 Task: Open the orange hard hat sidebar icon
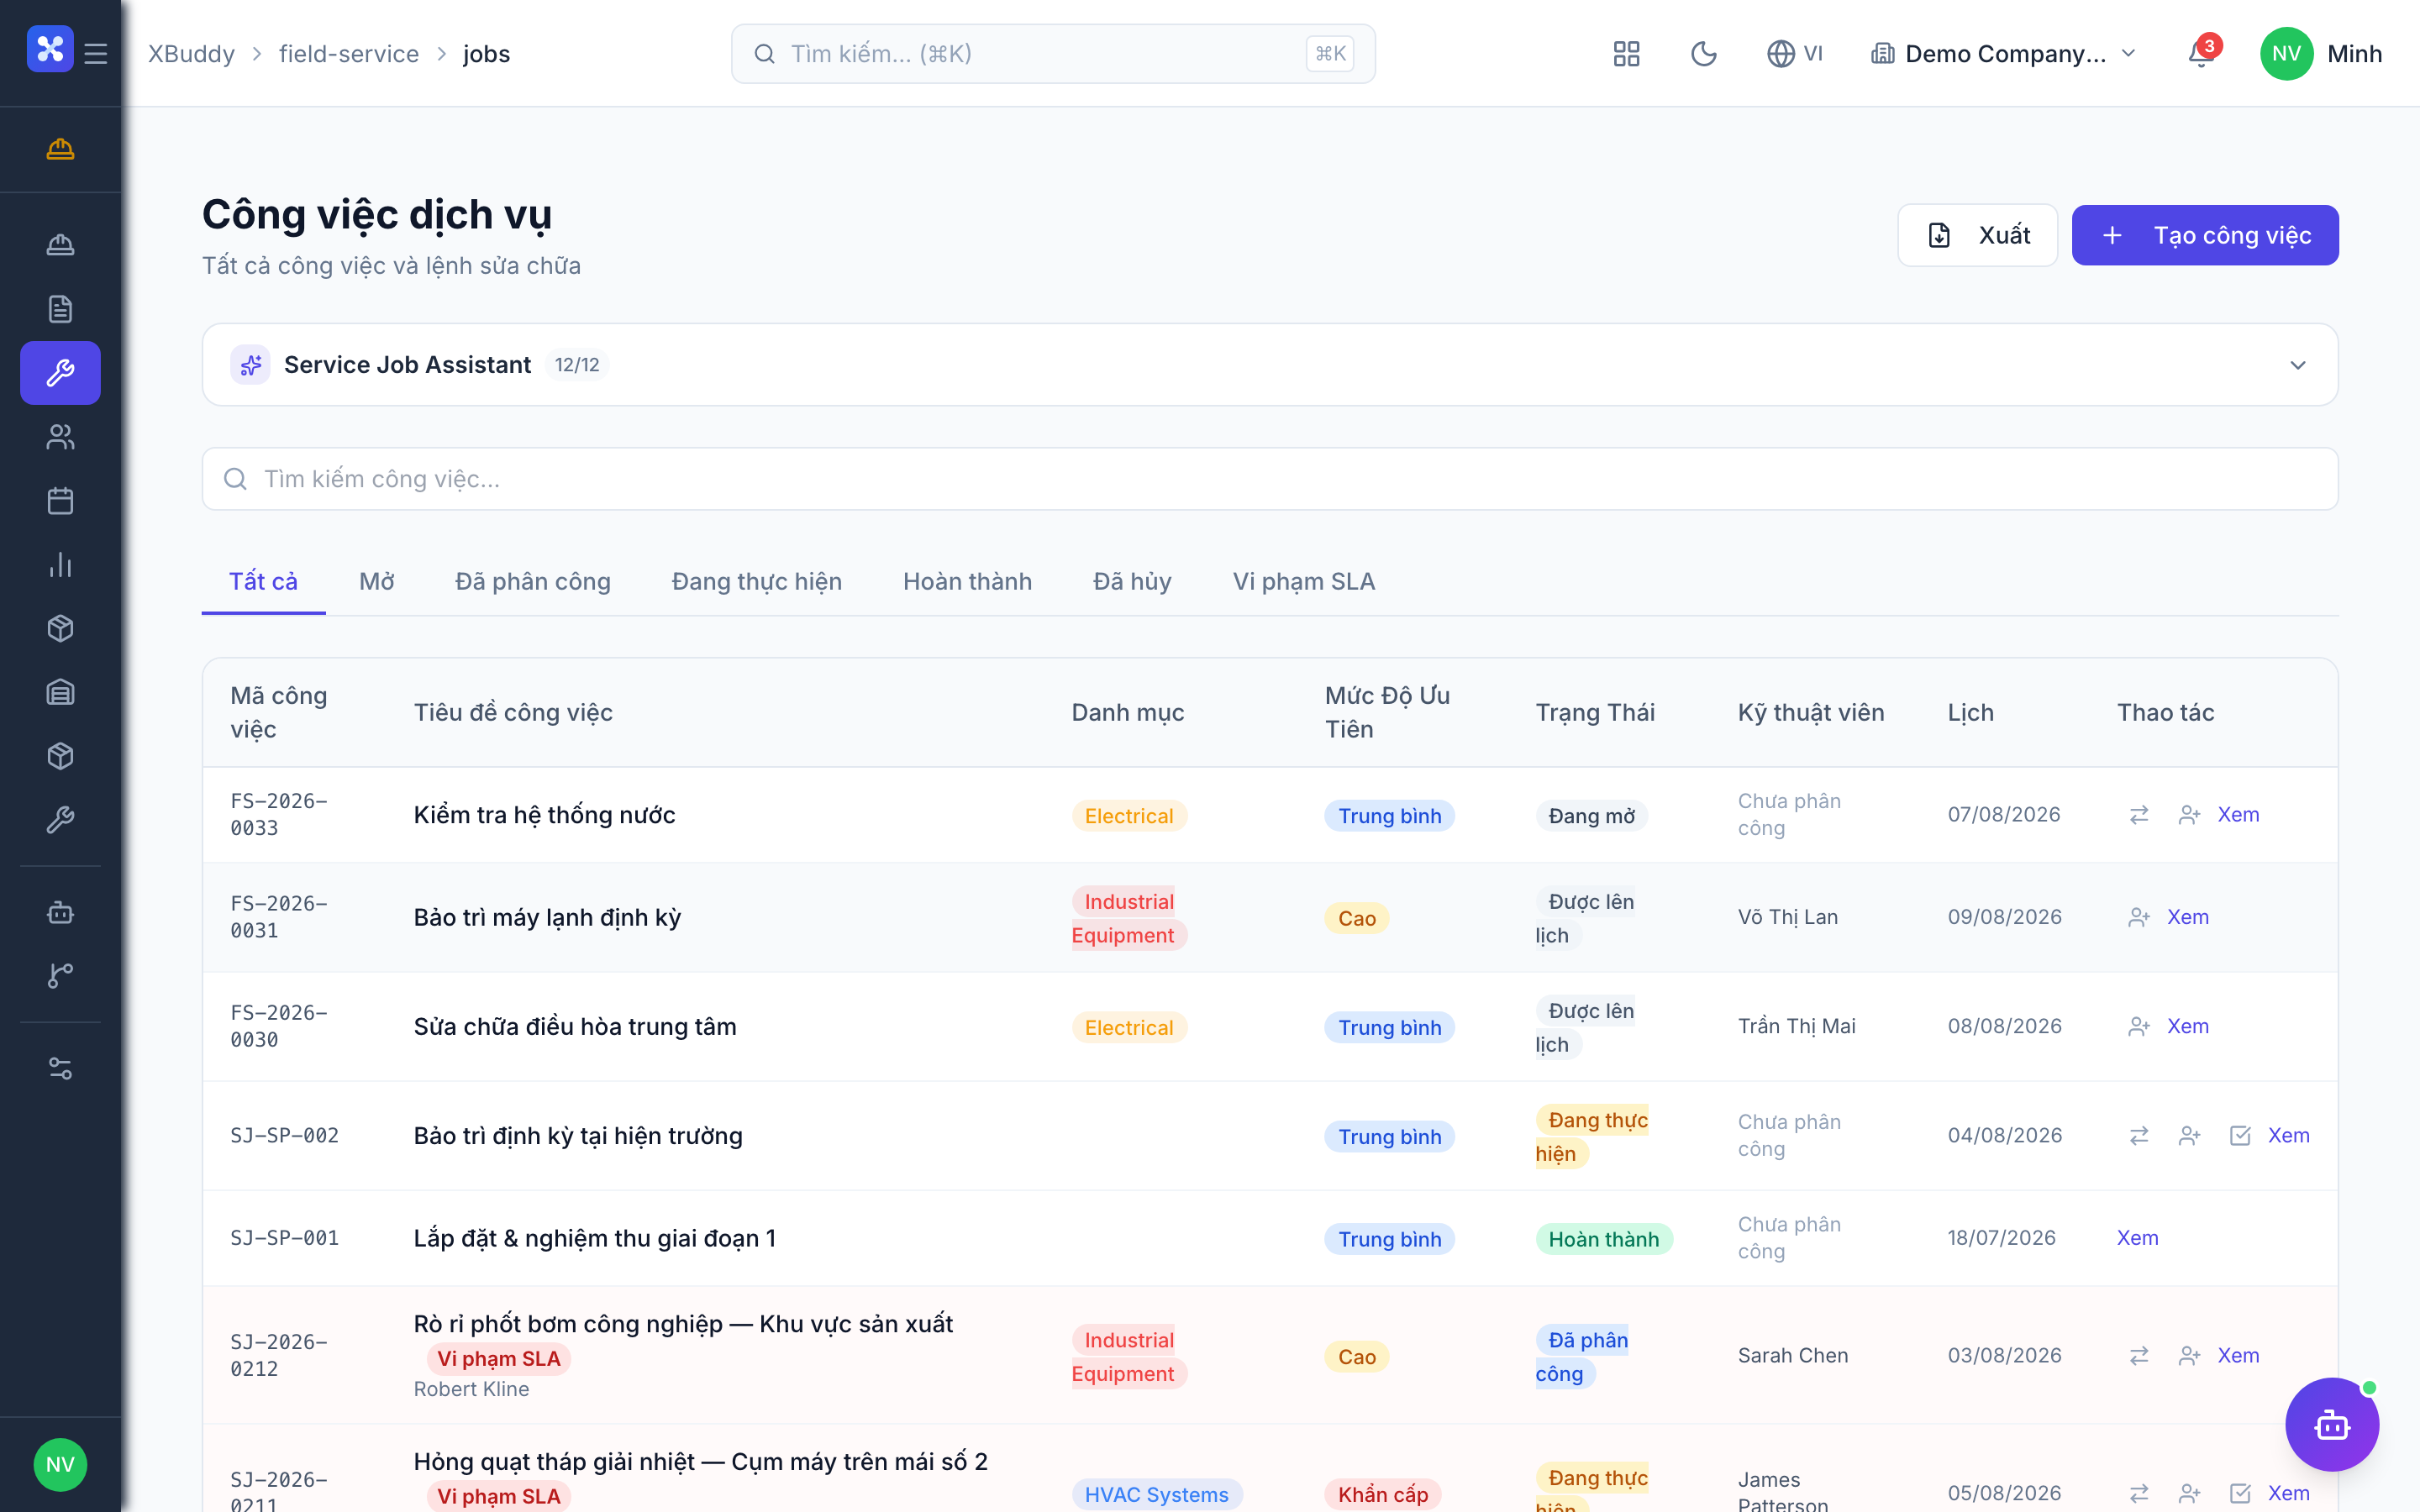(60, 149)
